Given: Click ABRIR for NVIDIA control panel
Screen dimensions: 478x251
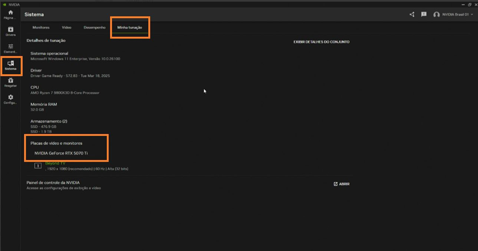Looking at the screenshot, I should 341,184.
